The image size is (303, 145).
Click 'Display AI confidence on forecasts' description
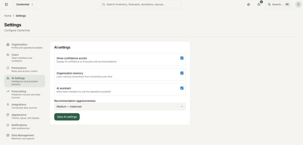click(x=86, y=62)
